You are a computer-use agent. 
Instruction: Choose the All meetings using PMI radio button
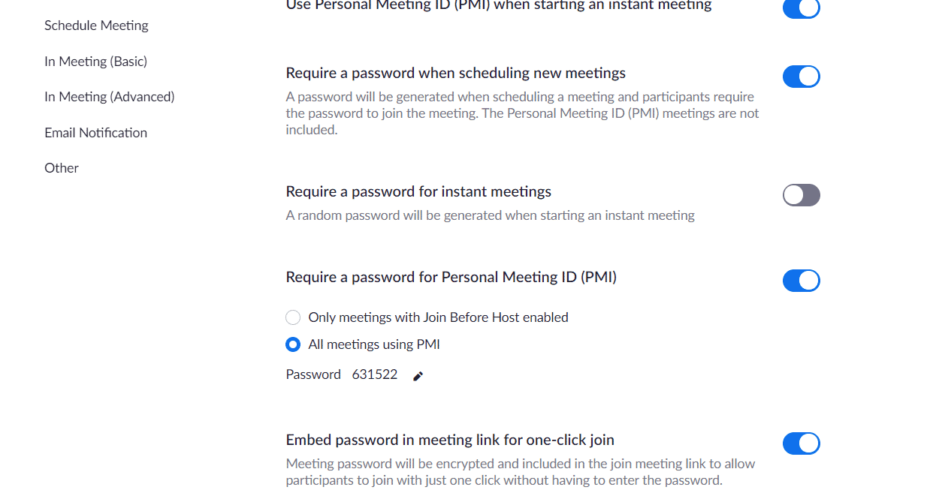(293, 345)
